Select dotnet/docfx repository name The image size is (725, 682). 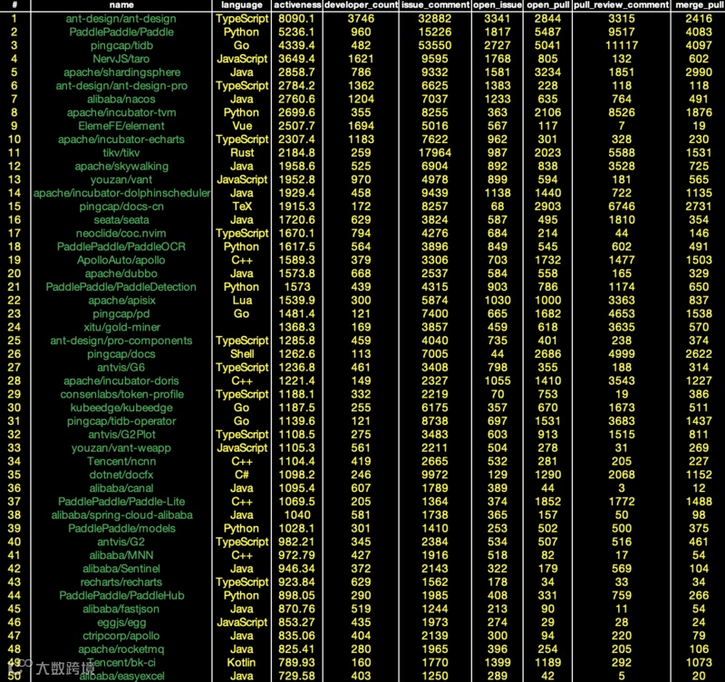click(121, 475)
